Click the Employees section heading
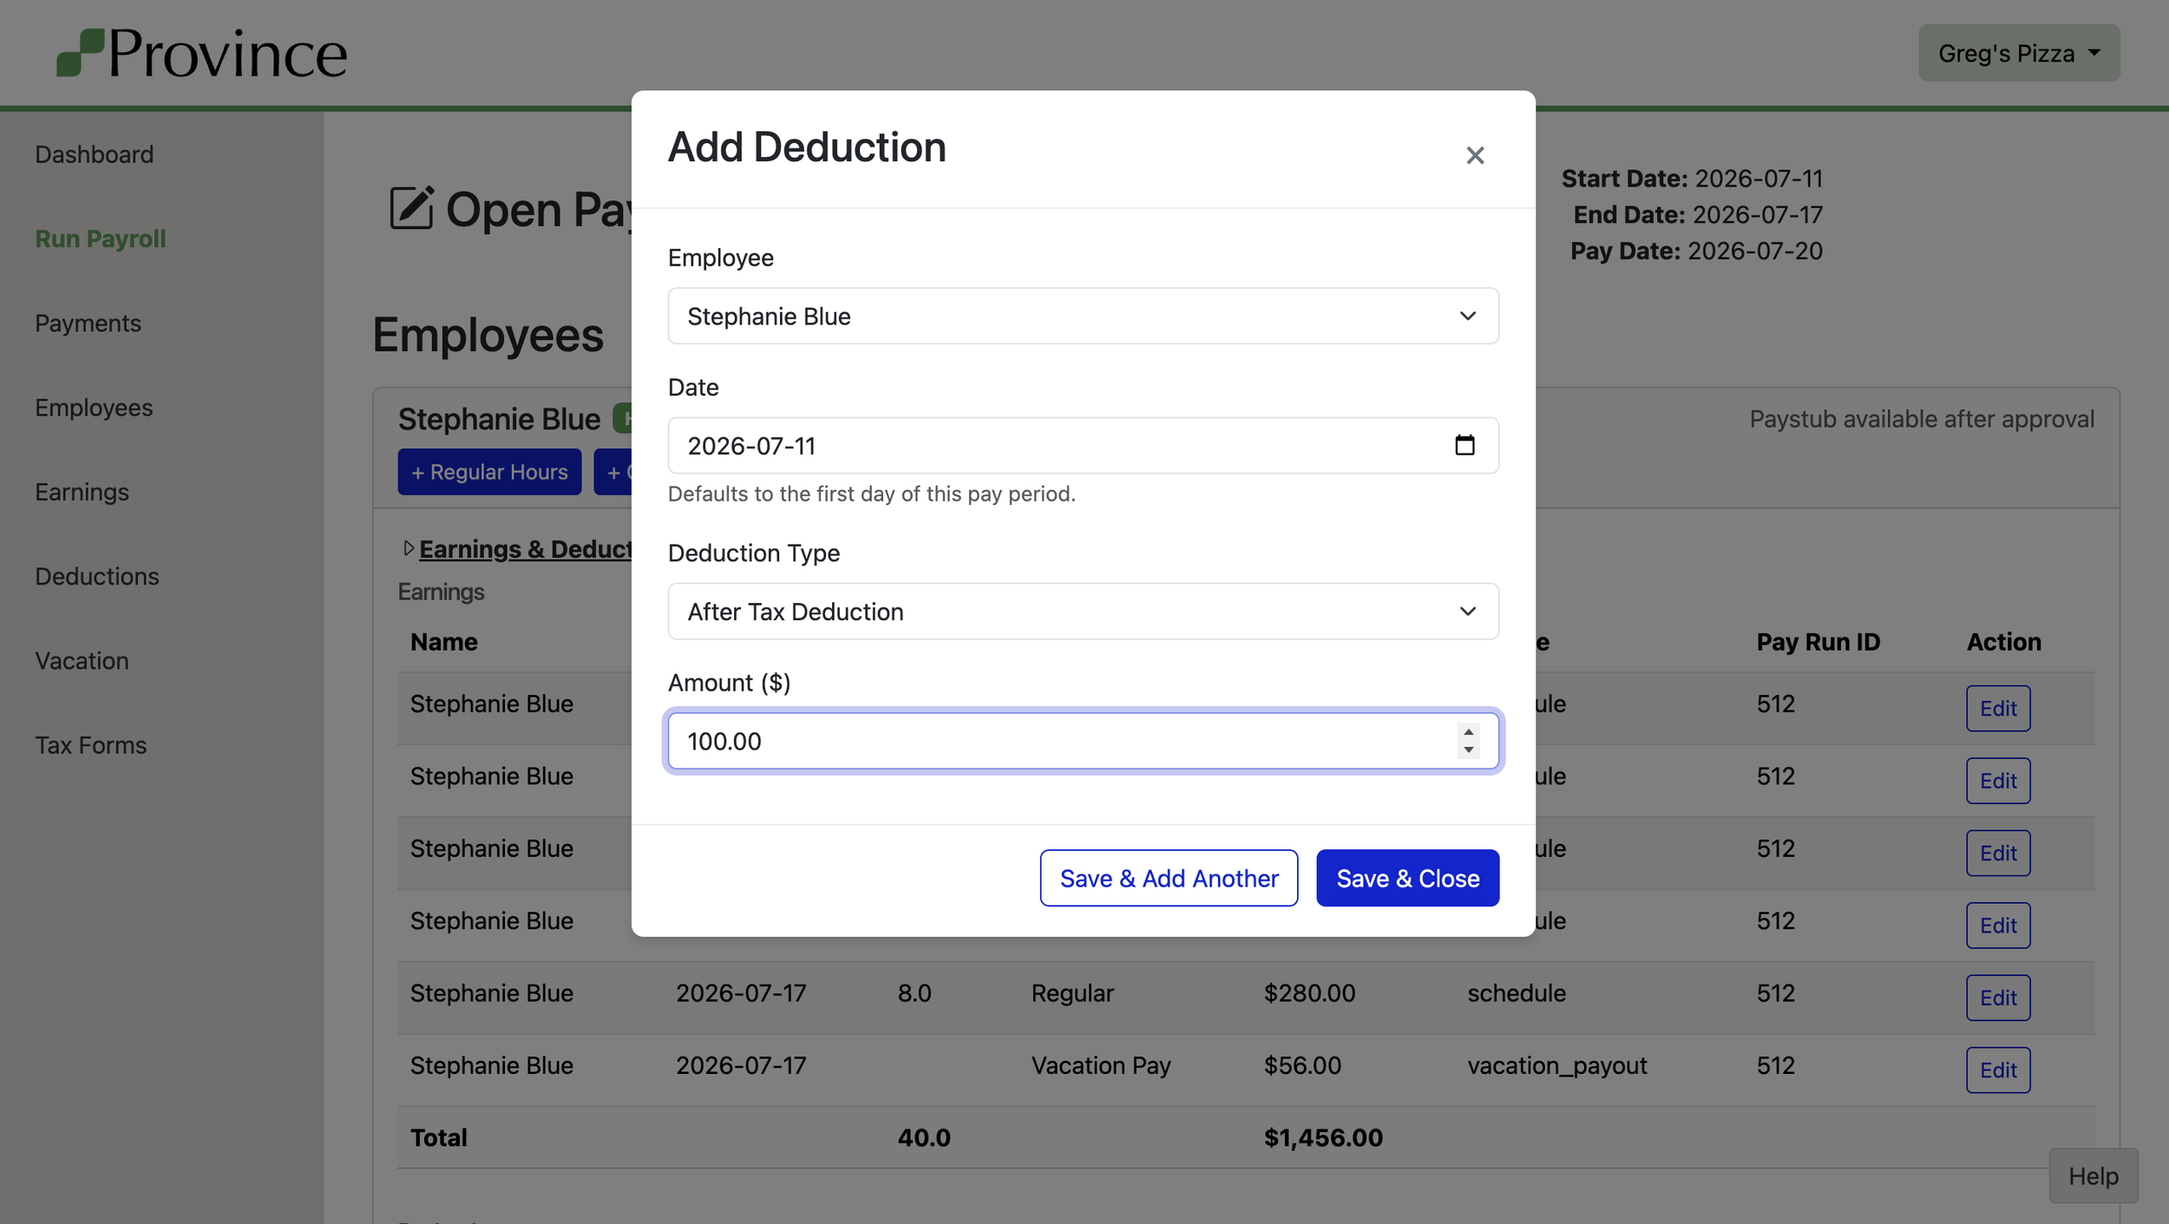The image size is (2169, 1224). 488,335
